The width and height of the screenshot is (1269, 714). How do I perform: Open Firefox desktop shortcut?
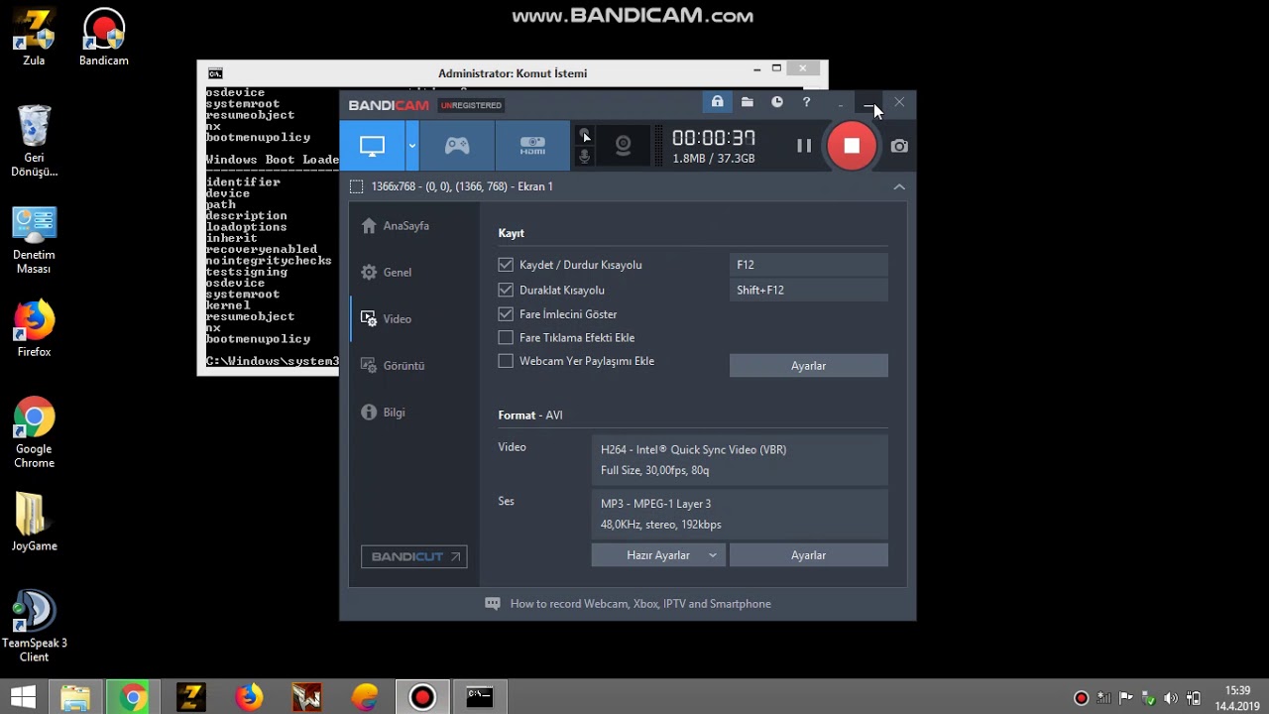pos(34,329)
